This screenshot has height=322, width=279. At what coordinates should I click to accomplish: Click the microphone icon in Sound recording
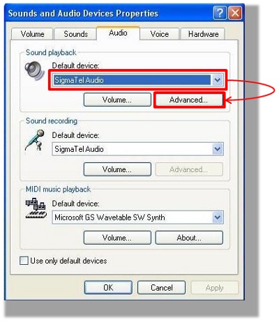coord(35,140)
